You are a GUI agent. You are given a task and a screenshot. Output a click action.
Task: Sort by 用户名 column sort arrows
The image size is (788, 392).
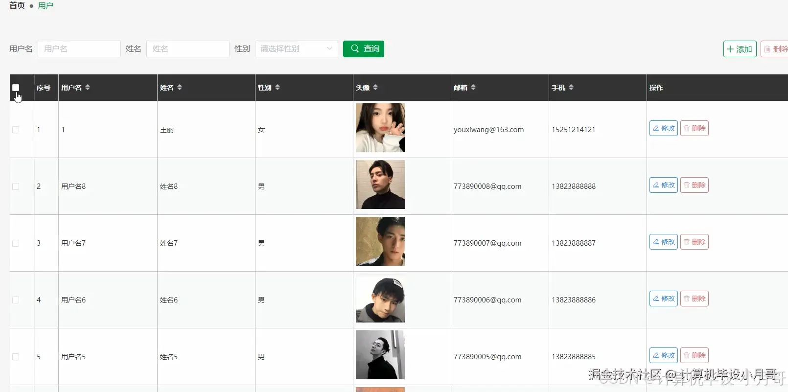88,87
